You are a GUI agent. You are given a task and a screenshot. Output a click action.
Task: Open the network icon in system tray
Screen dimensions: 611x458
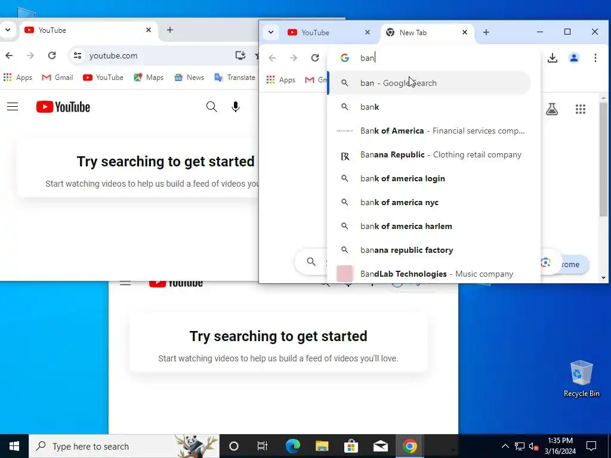(520, 446)
